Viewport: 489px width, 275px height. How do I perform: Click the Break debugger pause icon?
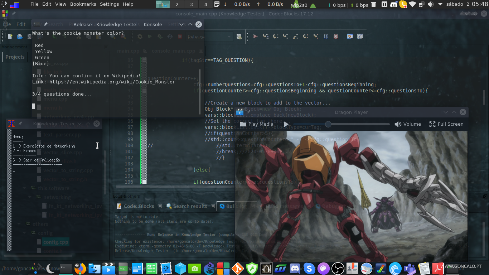tap(326, 37)
